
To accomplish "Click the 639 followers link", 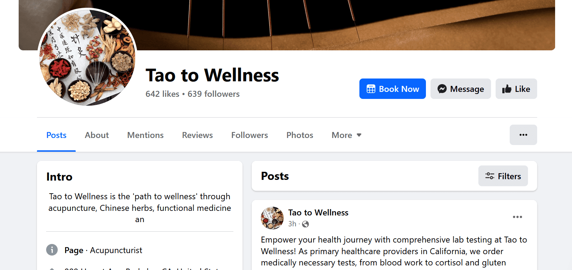I will (214, 94).
